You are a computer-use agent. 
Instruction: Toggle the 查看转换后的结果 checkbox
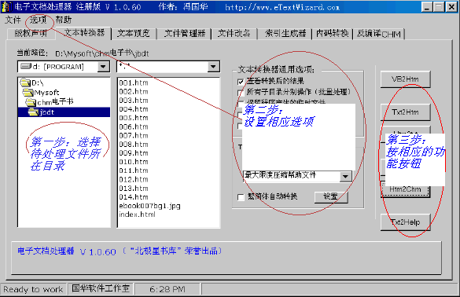(x=241, y=81)
